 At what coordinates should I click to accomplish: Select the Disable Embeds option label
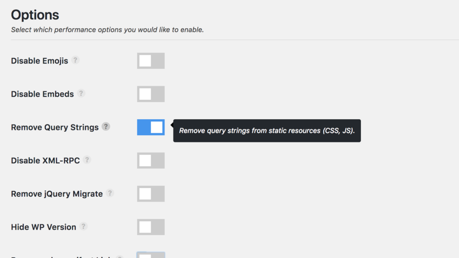click(x=42, y=94)
